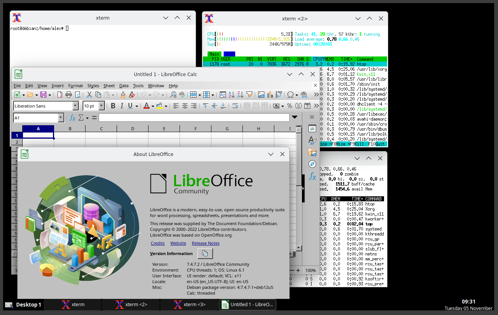
Task: Open the font name dropdown
Action: point(76,106)
